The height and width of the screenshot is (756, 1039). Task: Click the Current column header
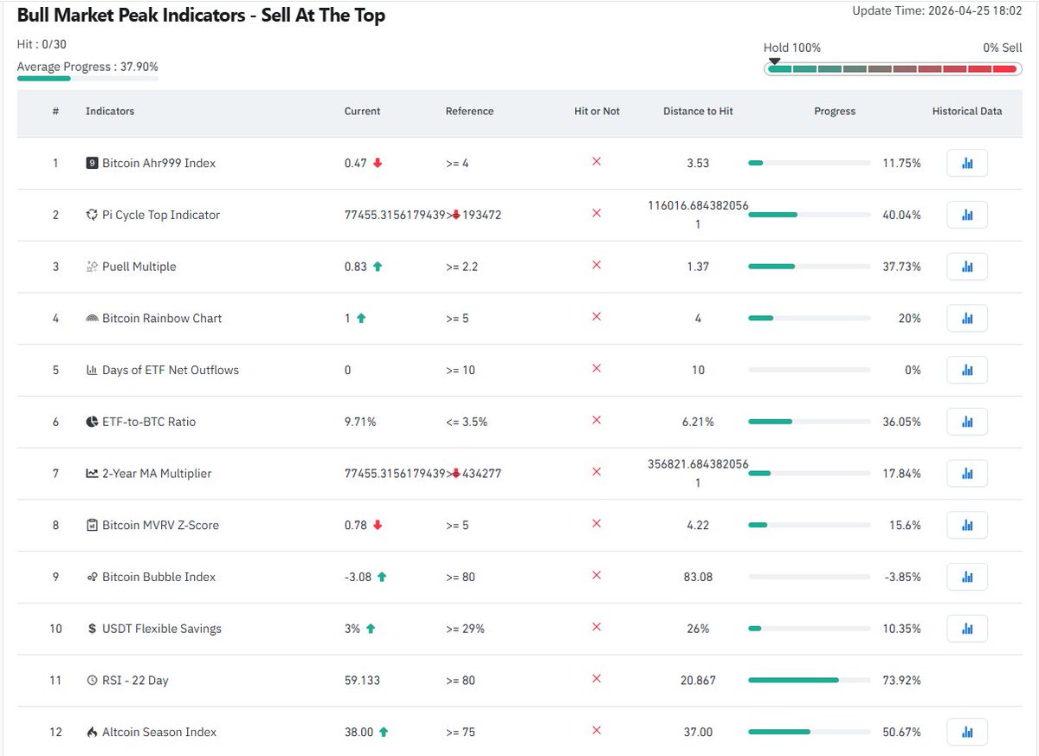point(362,111)
